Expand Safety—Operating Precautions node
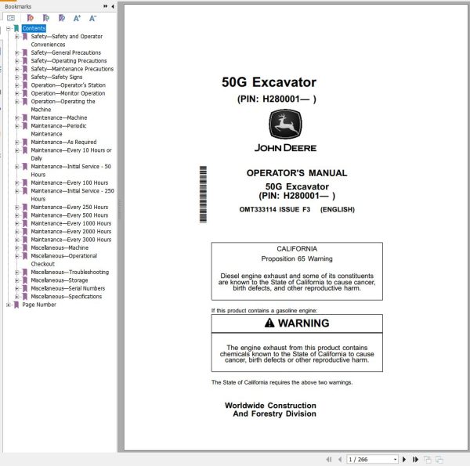470x466 pixels. (17, 61)
